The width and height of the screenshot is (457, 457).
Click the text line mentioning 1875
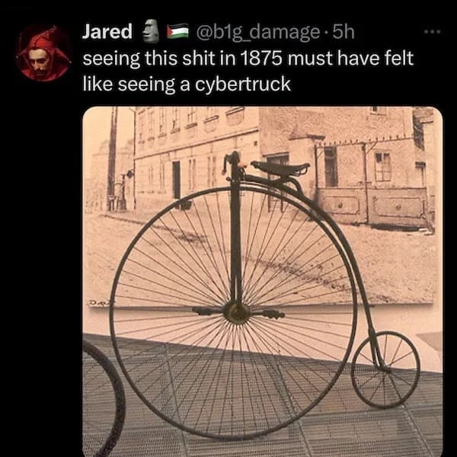tap(248, 59)
